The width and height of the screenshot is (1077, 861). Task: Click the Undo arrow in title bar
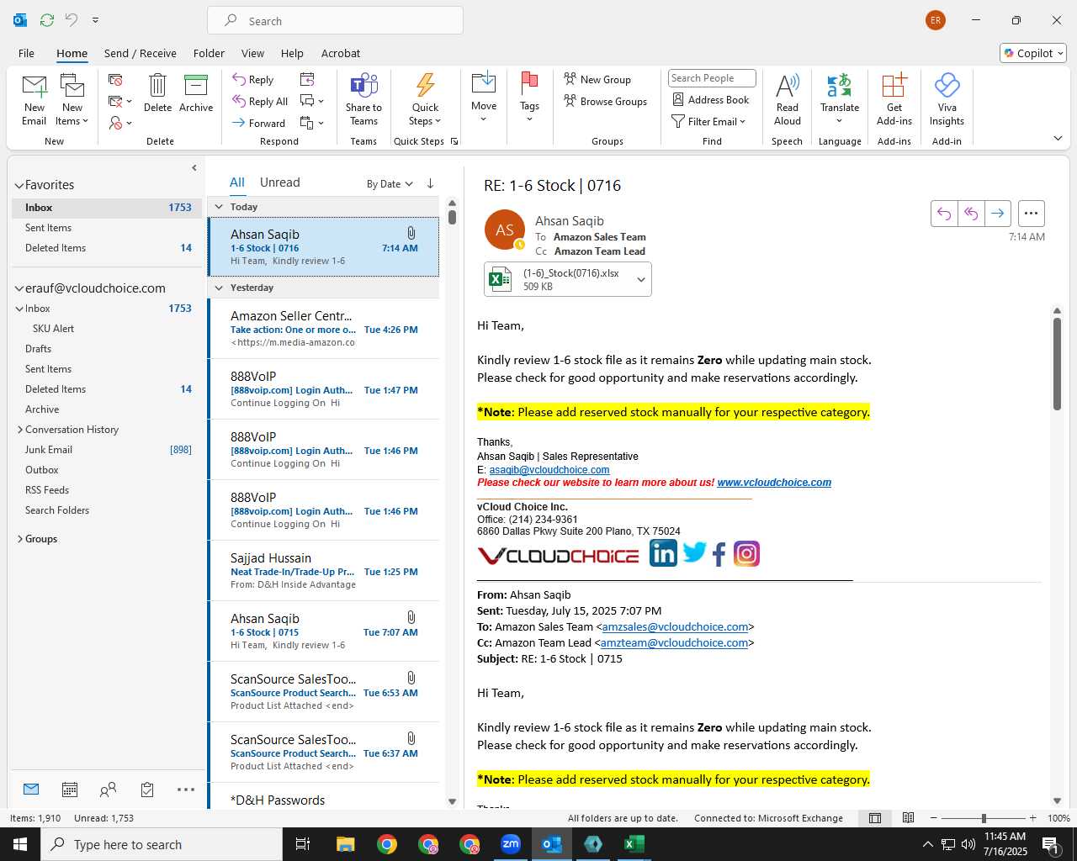72,19
